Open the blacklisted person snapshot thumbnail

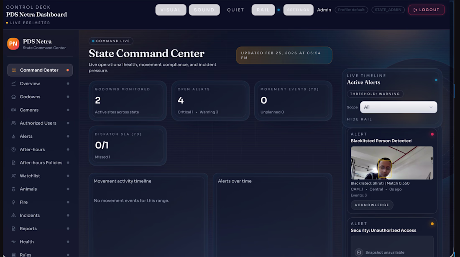tap(392, 163)
